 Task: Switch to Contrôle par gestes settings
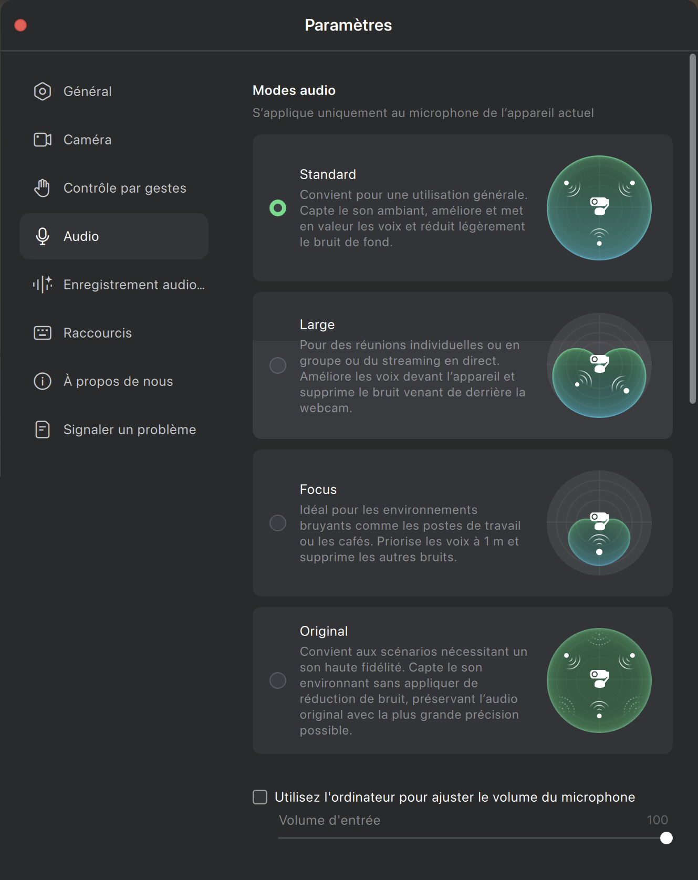click(x=125, y=188)
